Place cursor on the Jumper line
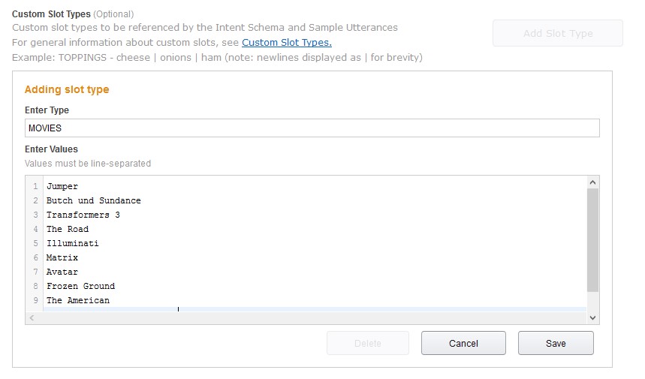 62,186
